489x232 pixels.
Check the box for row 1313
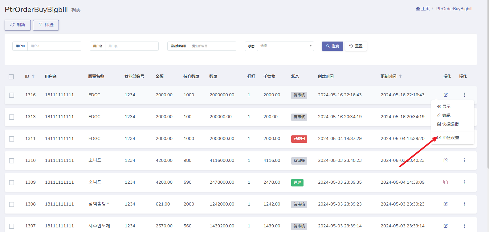point(12,117)
